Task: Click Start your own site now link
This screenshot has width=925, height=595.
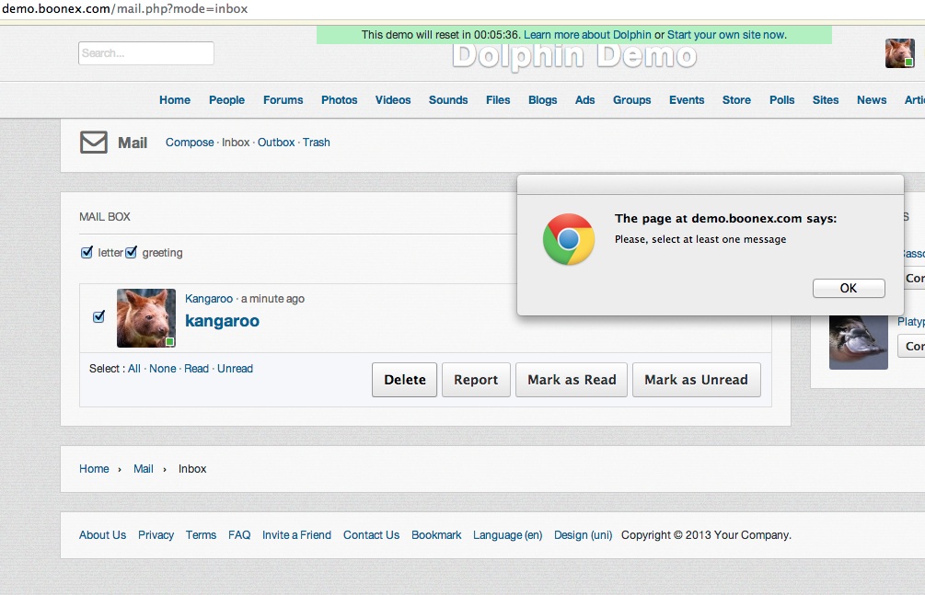Action: (727, 35)
